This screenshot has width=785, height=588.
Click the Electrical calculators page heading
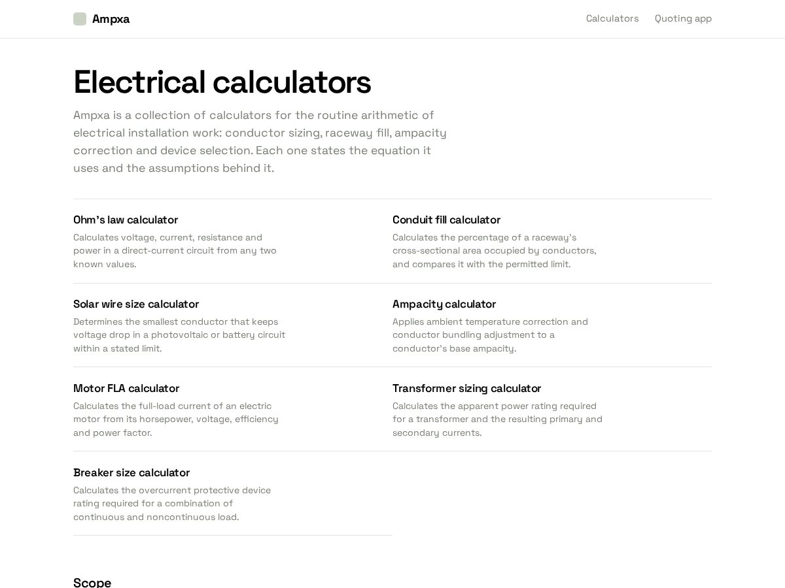tap(222, 82)
